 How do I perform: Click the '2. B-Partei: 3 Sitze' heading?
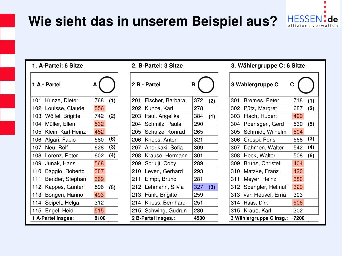click(157, 66)
